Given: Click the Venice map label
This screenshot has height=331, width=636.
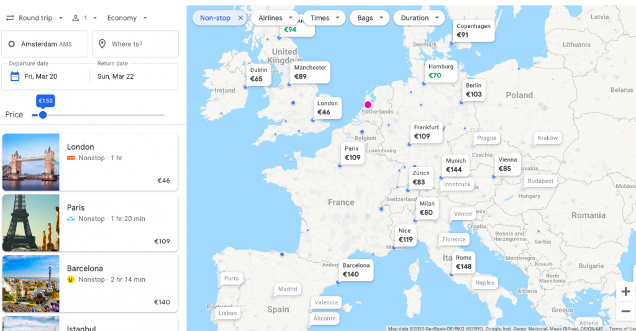Looking at the screenshot, I should point(463,214).
